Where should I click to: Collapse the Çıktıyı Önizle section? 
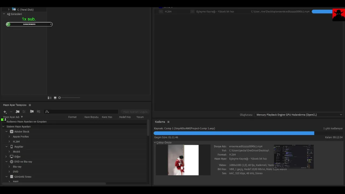(x=155, y=143)
